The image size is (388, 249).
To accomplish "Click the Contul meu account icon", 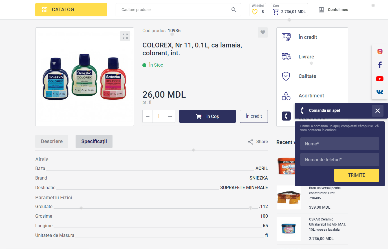I will [321, 10].
